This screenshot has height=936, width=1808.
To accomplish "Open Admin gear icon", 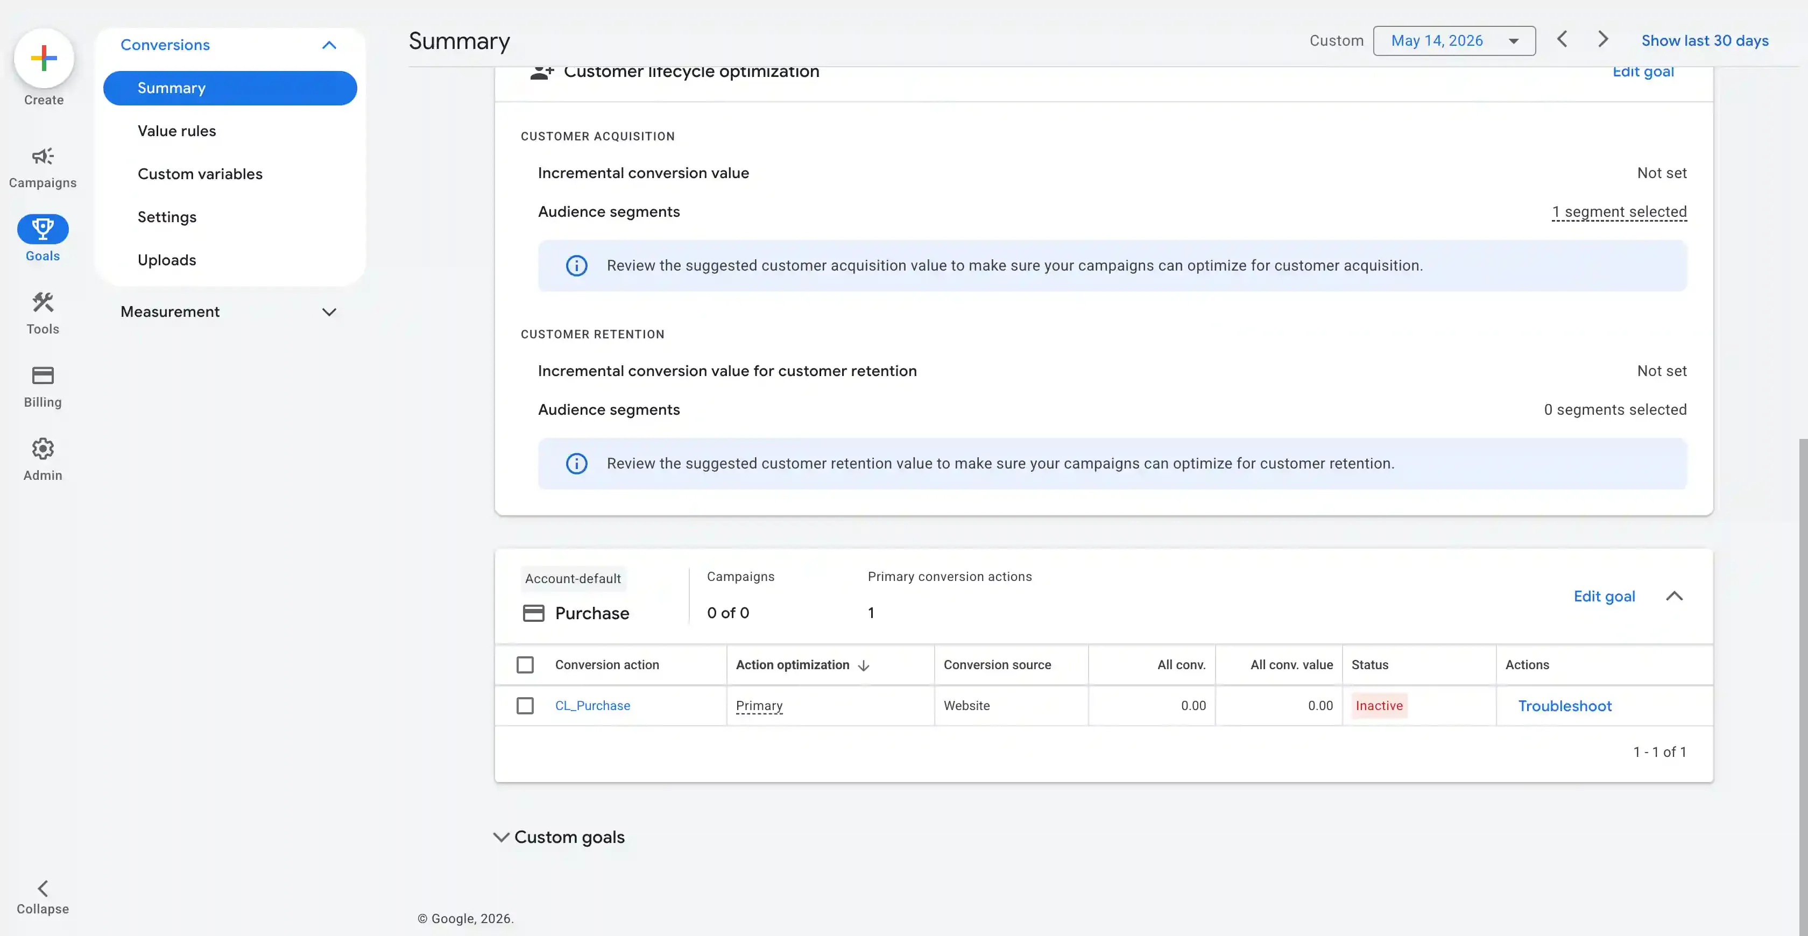I will [43, 448].
